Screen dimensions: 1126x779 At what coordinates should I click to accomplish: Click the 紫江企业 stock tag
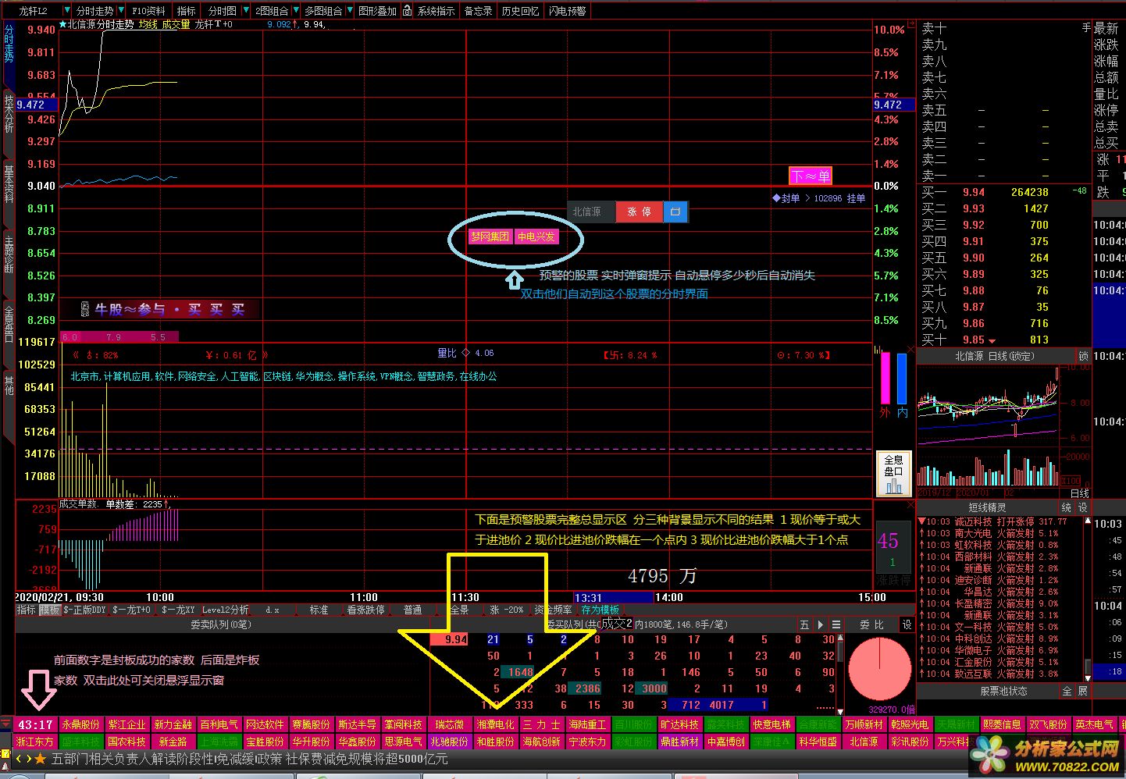click(126, 724)
